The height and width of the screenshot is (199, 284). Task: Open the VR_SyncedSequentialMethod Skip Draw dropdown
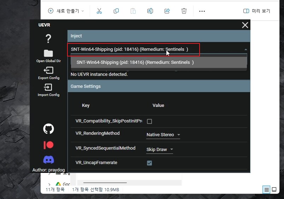pyautogui.click(x=160, y=150)
